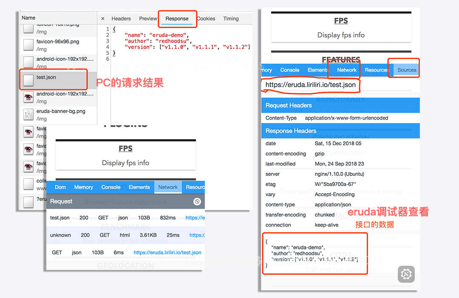Clear requests using the circle-slash icon
The height and width of the screenshot is (298, 459).
coord(197,202)
